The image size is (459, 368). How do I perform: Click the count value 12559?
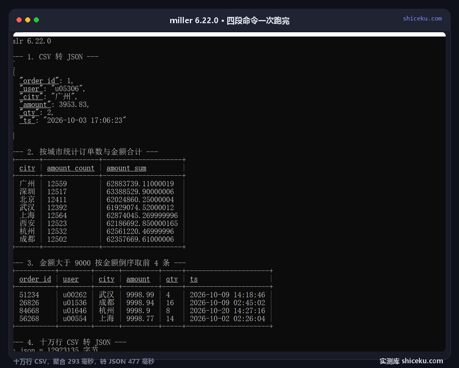[x=57, y=184]
